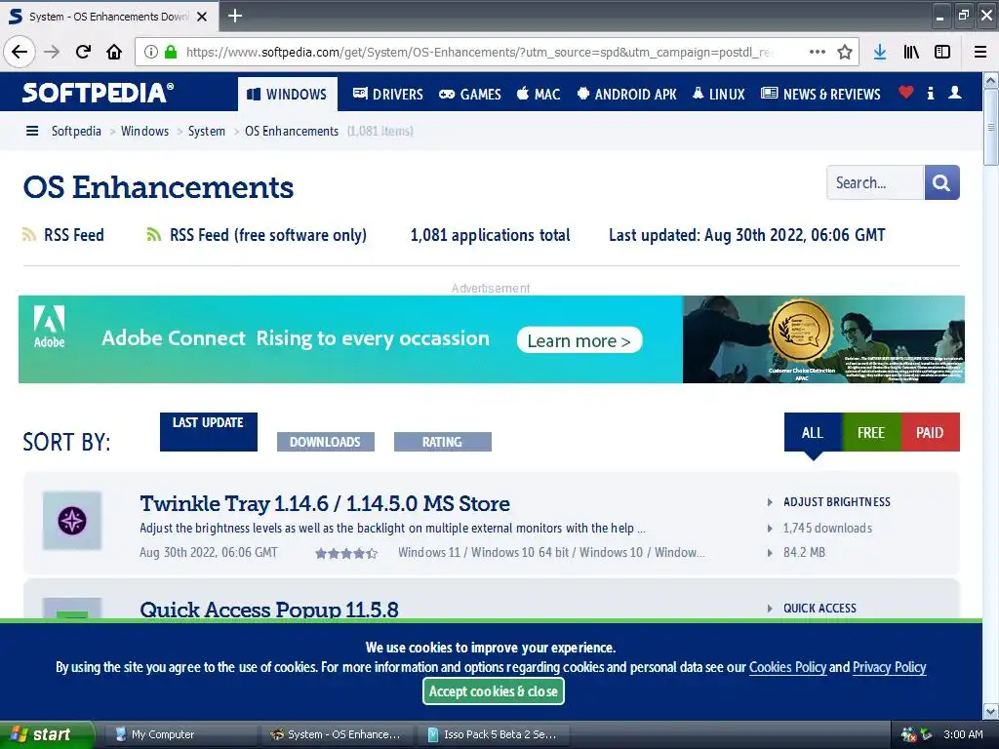Click the ADJUST BRIGHTNESS tag
Image resolution: width=999 pixels, height=749 pixels.
click(x=836, y=502)
